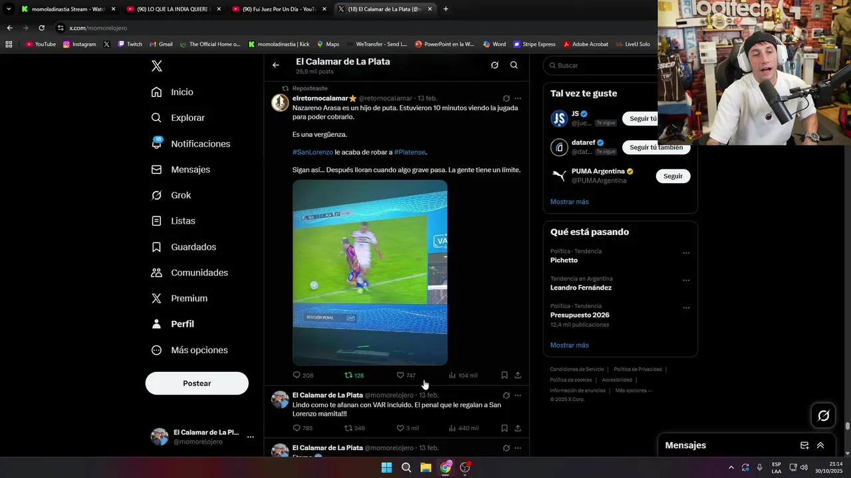Reply to post with 785 replies

tap(303, 428)
